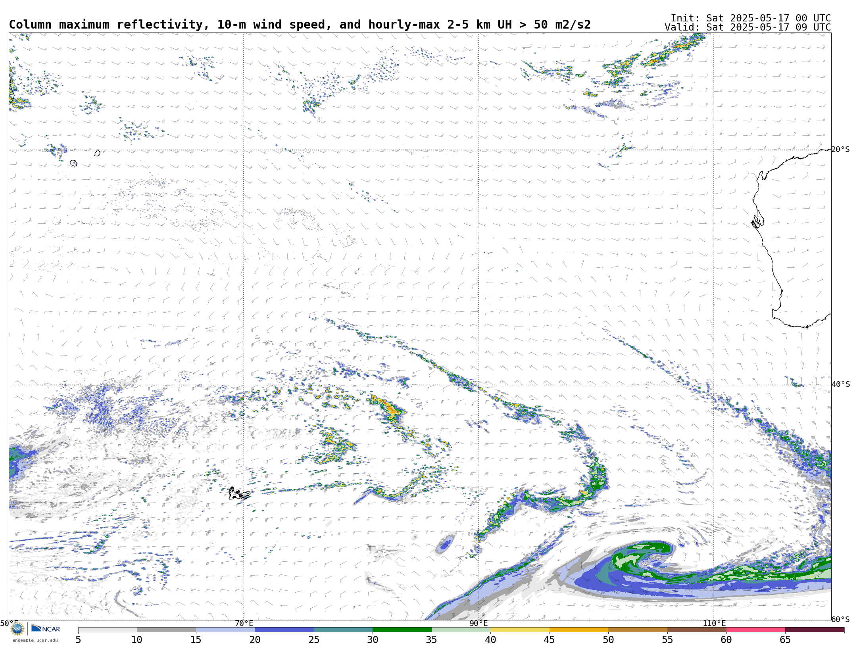Viewport: 857px width, 645px height.
Task: Pick the brown 55–60 colorbar swatch
Action: [x=697, y=630]
